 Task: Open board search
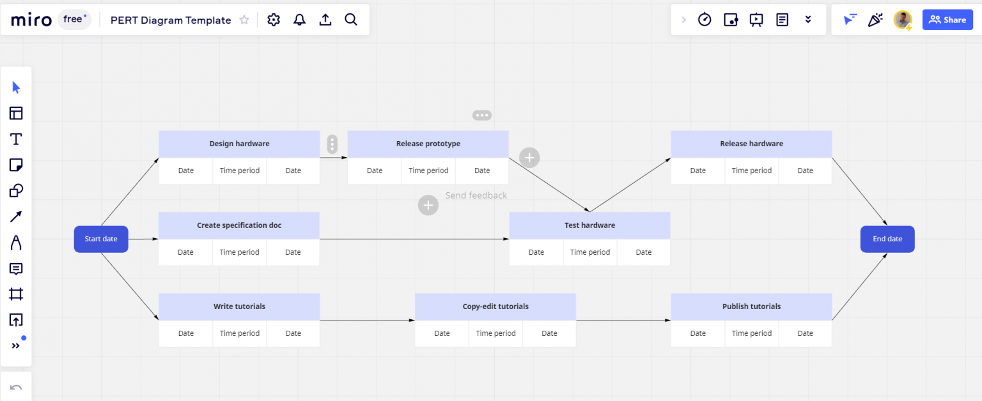tap(351, 20)
